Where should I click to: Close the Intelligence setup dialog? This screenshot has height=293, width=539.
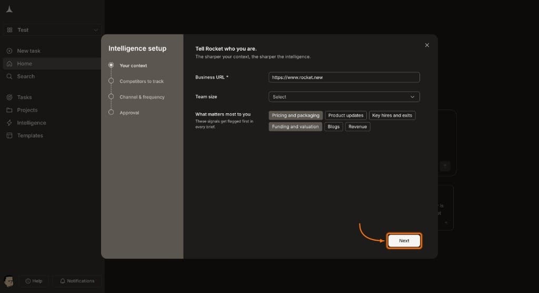coord(427,45)
